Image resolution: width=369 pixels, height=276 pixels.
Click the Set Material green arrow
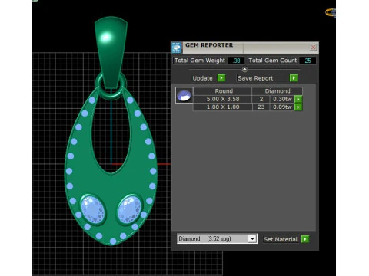click(x=305, y=239)
